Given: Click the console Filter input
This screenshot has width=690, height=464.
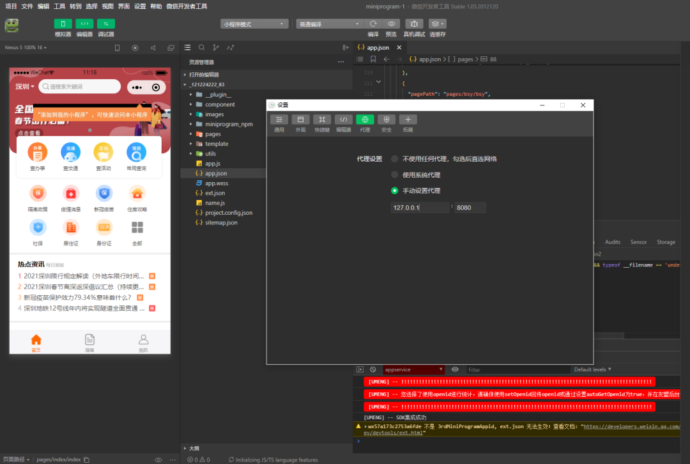Looking at the screenshot, I should click(517, 370).
